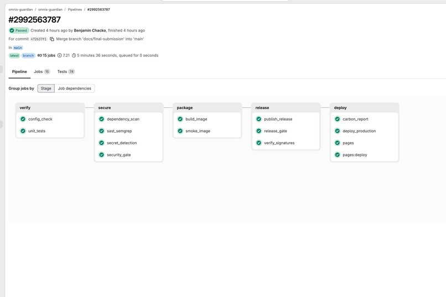Click security_gate passed status icon
The image size is (446, 297).
[x=102, y=155]
